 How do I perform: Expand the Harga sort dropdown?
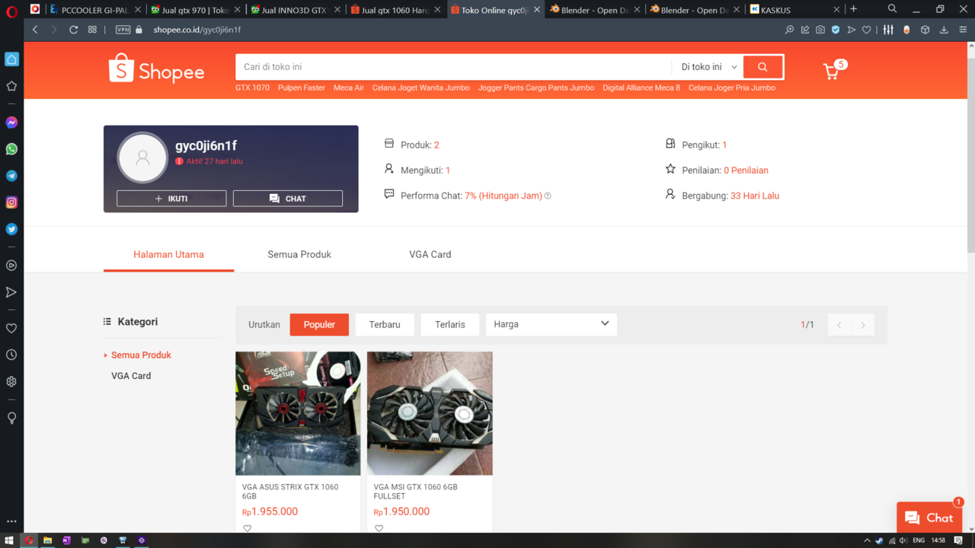(x=551, y=324)
